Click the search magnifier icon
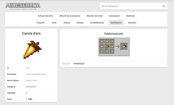Image resolution: width=174 pixels, height=105 pixels. click(x=164, y=6)
